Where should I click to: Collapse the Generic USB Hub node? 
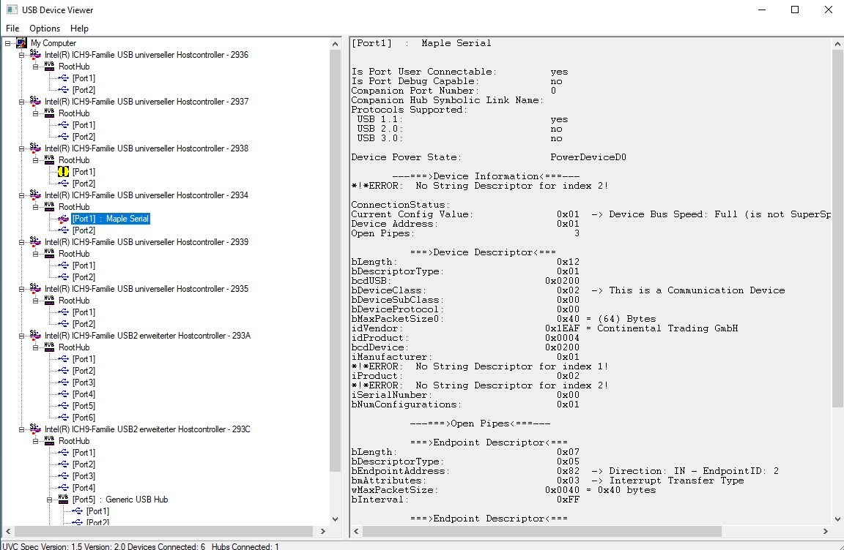click(x=50, y=500)
